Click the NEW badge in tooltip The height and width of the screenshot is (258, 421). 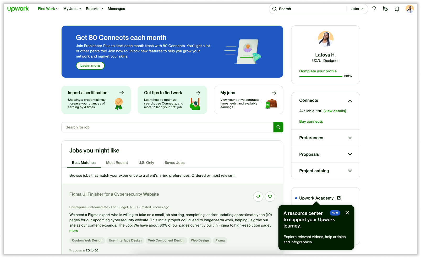335,213
